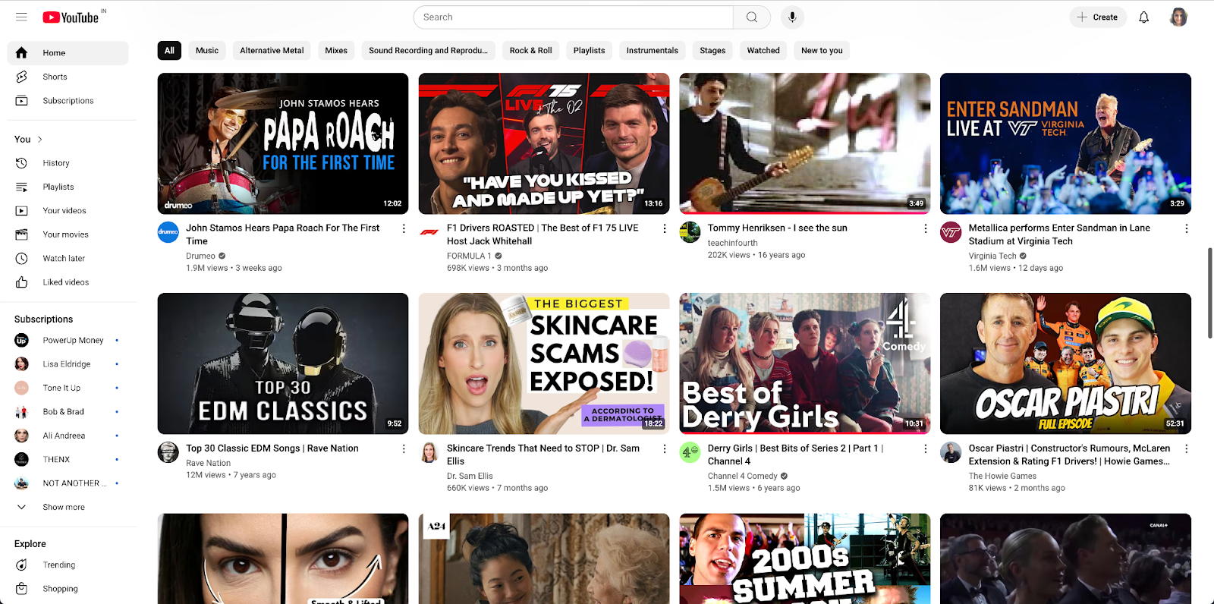
Task: Expand the You section chevron
Action: (x=40, y=140)
